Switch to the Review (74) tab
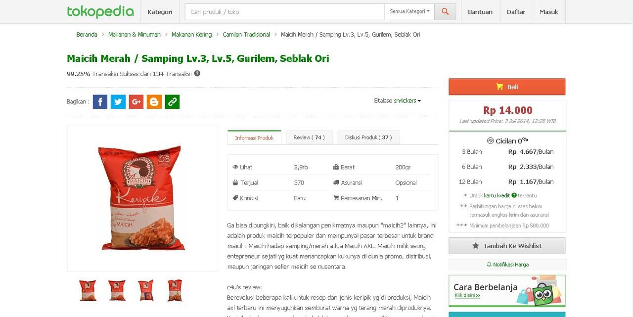 pyautogui.click(x=309, y=137)
